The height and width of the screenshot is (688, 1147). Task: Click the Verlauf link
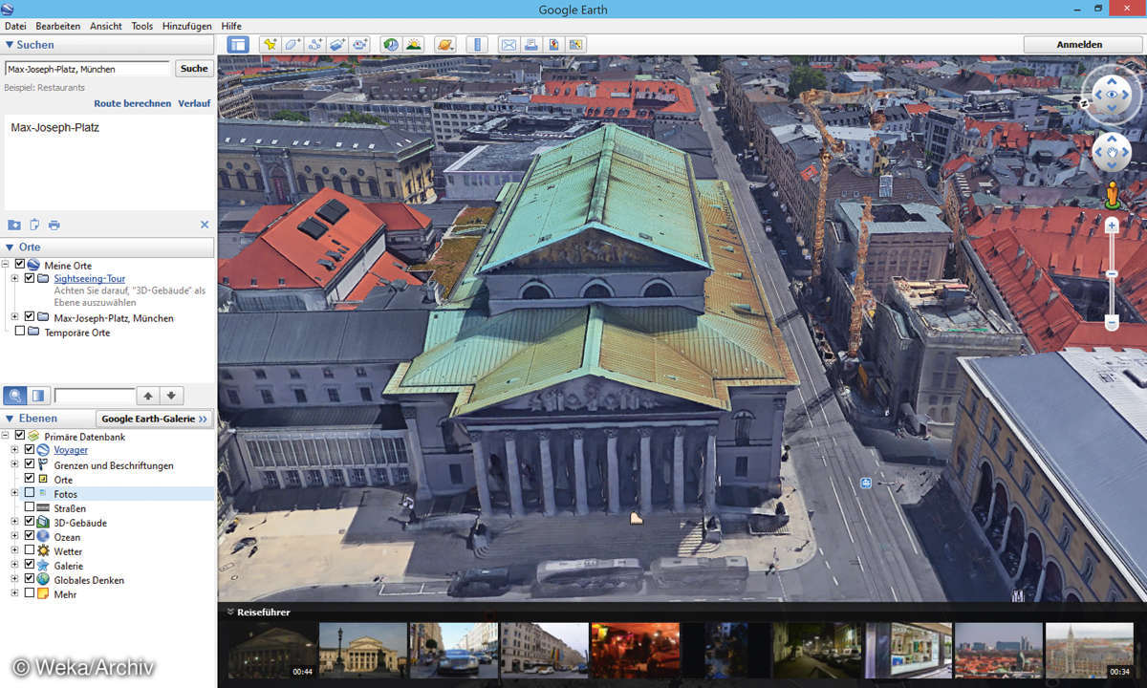coord(194,103)
